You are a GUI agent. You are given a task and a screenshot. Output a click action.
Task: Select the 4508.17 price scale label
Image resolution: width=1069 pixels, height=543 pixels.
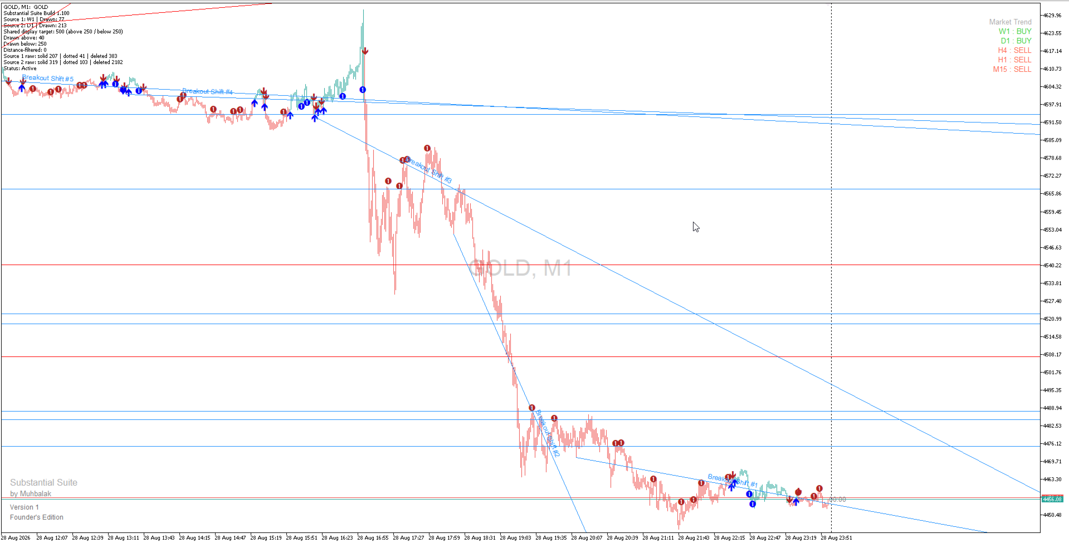click(x=1052, y=355)
